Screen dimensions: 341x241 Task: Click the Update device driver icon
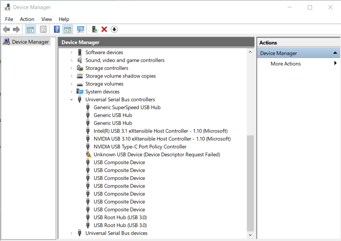click(x=94, y=29)
